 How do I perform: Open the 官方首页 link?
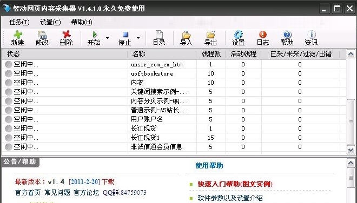click(x=28, y=193)
